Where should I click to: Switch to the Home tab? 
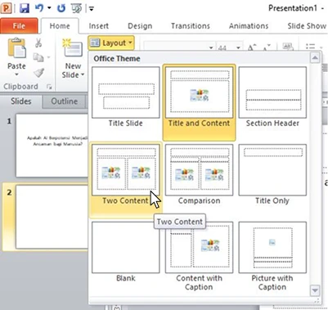point(60,26)
